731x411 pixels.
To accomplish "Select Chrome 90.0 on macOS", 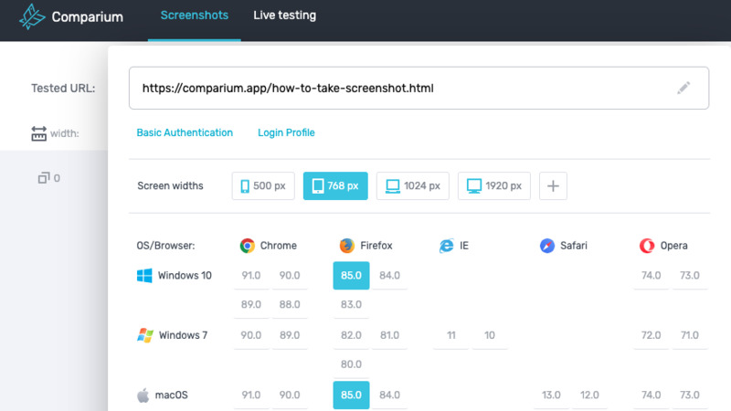I will [x=290, y=395].
